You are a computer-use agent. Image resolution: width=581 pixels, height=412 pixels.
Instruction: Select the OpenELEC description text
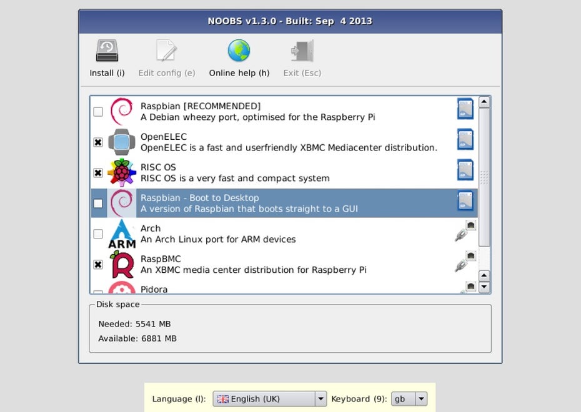[289, 148]
